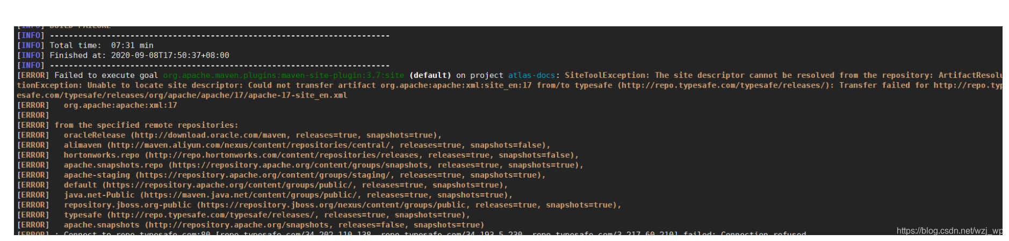This screenshot has width=1009, height=241.
Task: Click the java.net-Public maven.java.net URL
Action: pyautogui.click(x=250, y=195)
